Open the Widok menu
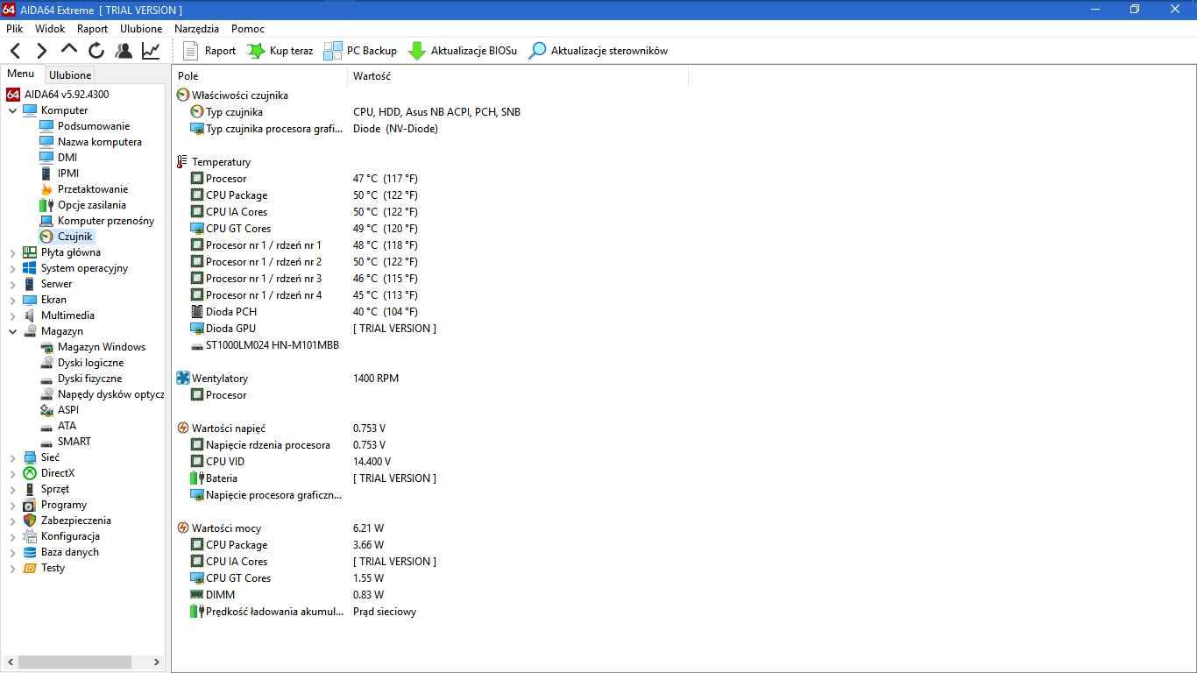This screenshot has height=673, width=1197. point(50,28)
